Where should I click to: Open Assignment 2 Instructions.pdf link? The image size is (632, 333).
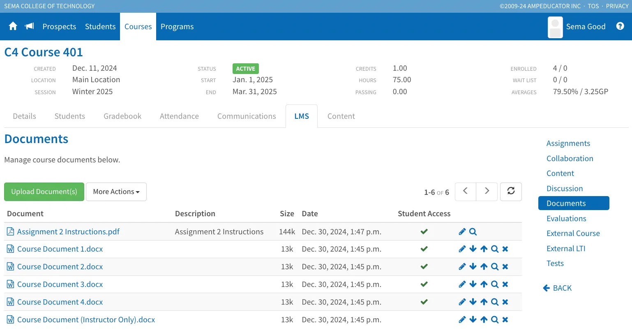(x=68, y=231)
